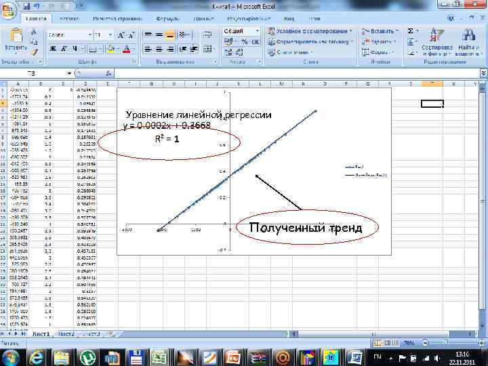
Task: Increase the font size
Action: click(x=121, y=35)
